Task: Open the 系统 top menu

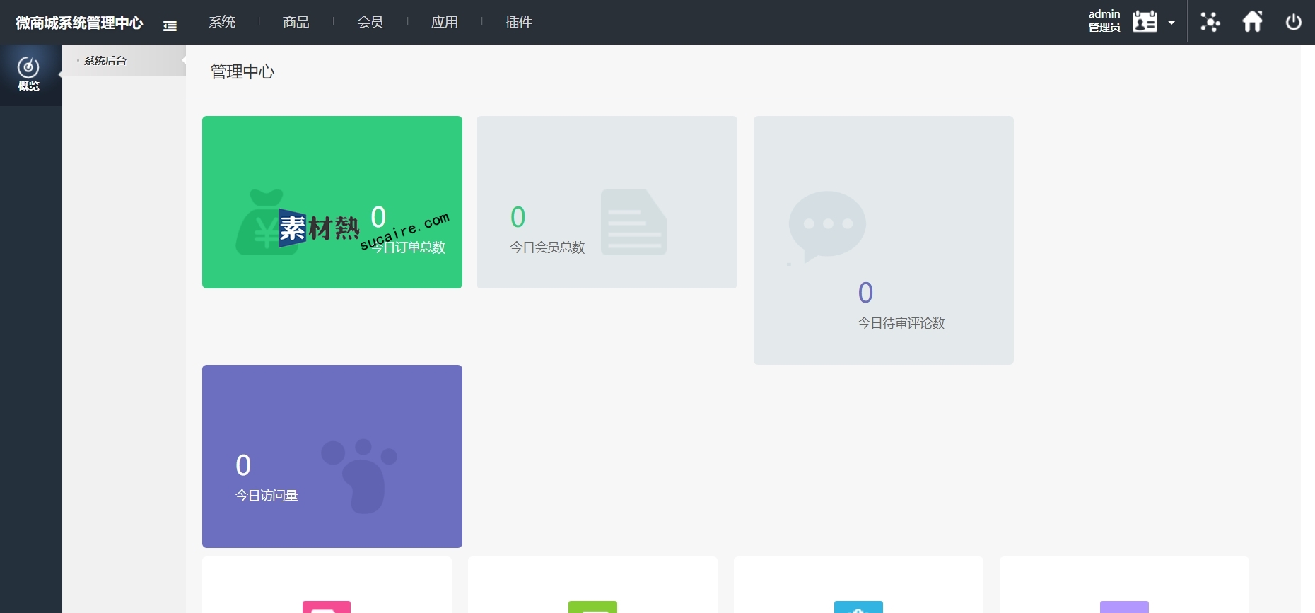Action: (222, 22)
